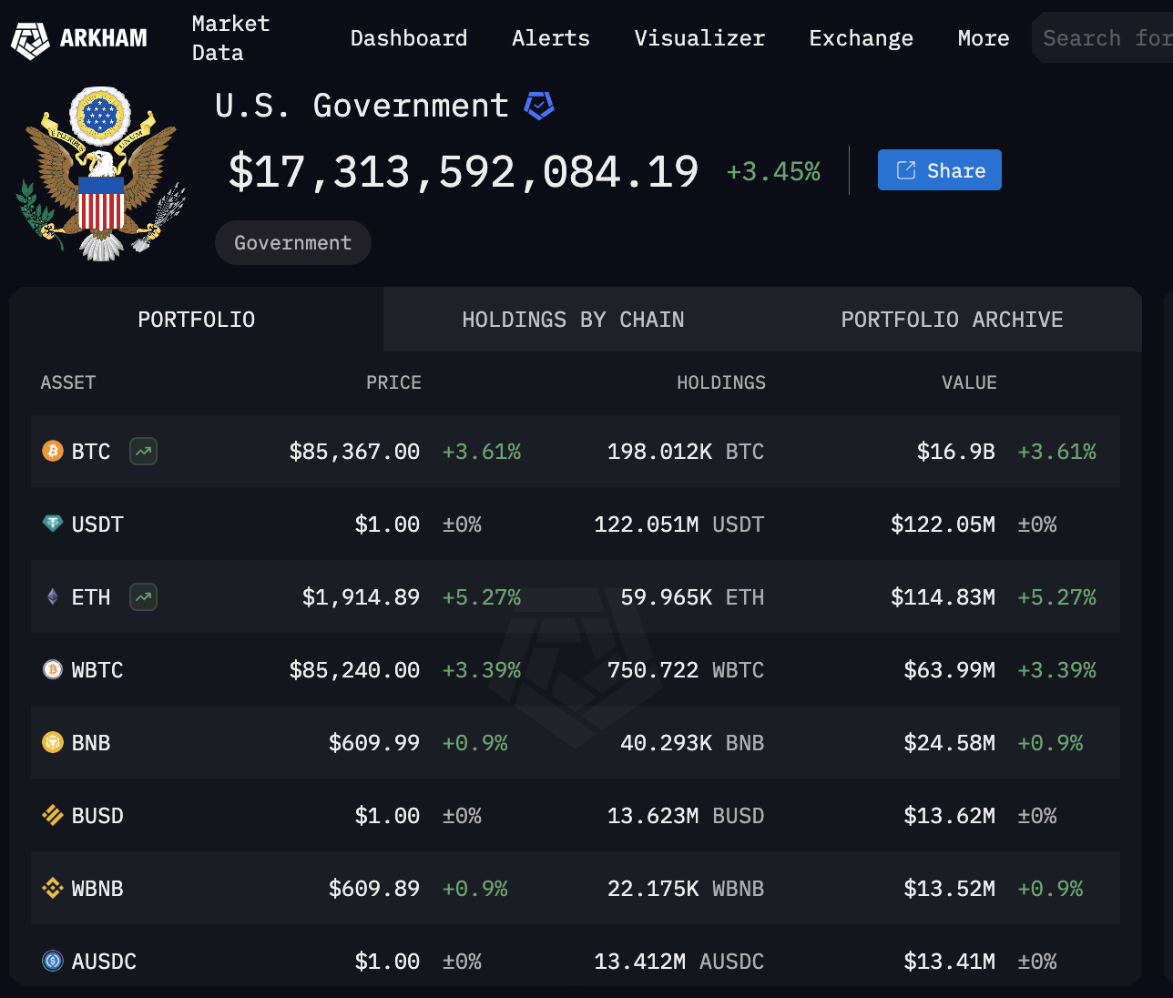Open the BTC asset link
The height and width of the screenshot is (998, 1173).
[x=91, y=452]
